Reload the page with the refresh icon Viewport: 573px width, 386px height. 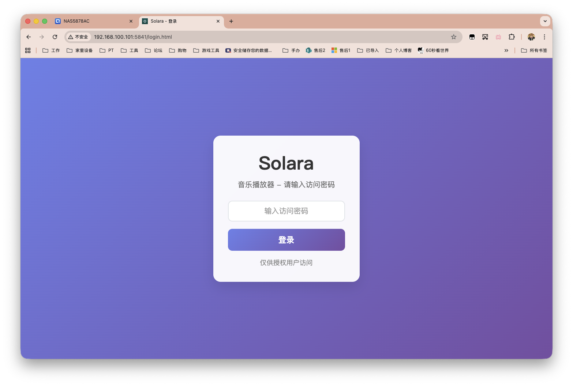[x=55, y=37]
